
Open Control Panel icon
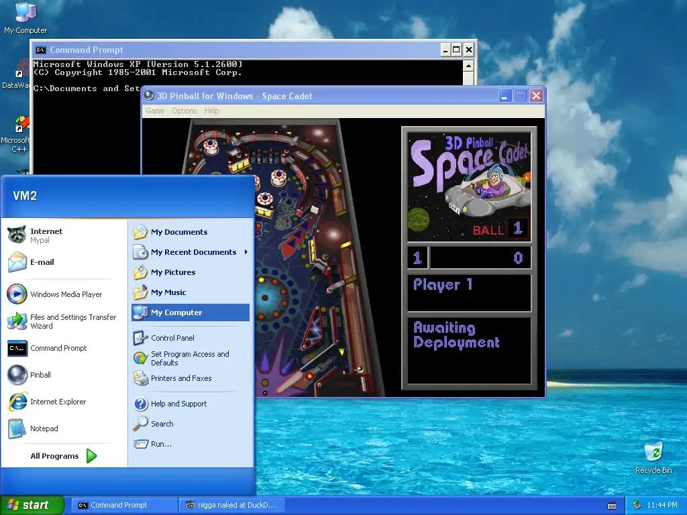pos(141,338)
